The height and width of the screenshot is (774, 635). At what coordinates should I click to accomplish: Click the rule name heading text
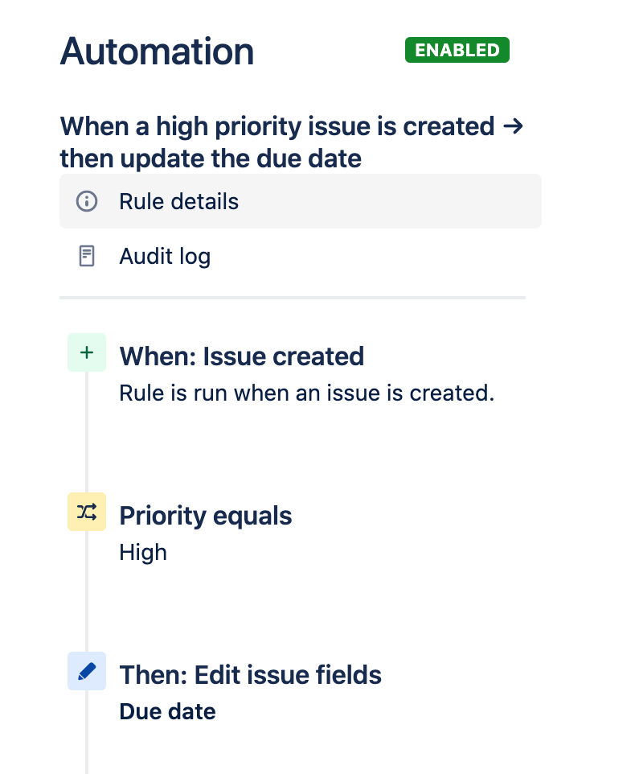coord(291,142)
